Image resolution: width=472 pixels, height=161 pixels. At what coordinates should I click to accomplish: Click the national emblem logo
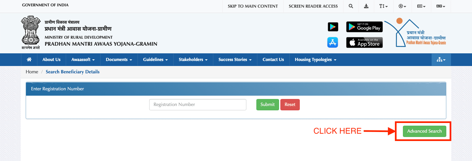[30, 32]
